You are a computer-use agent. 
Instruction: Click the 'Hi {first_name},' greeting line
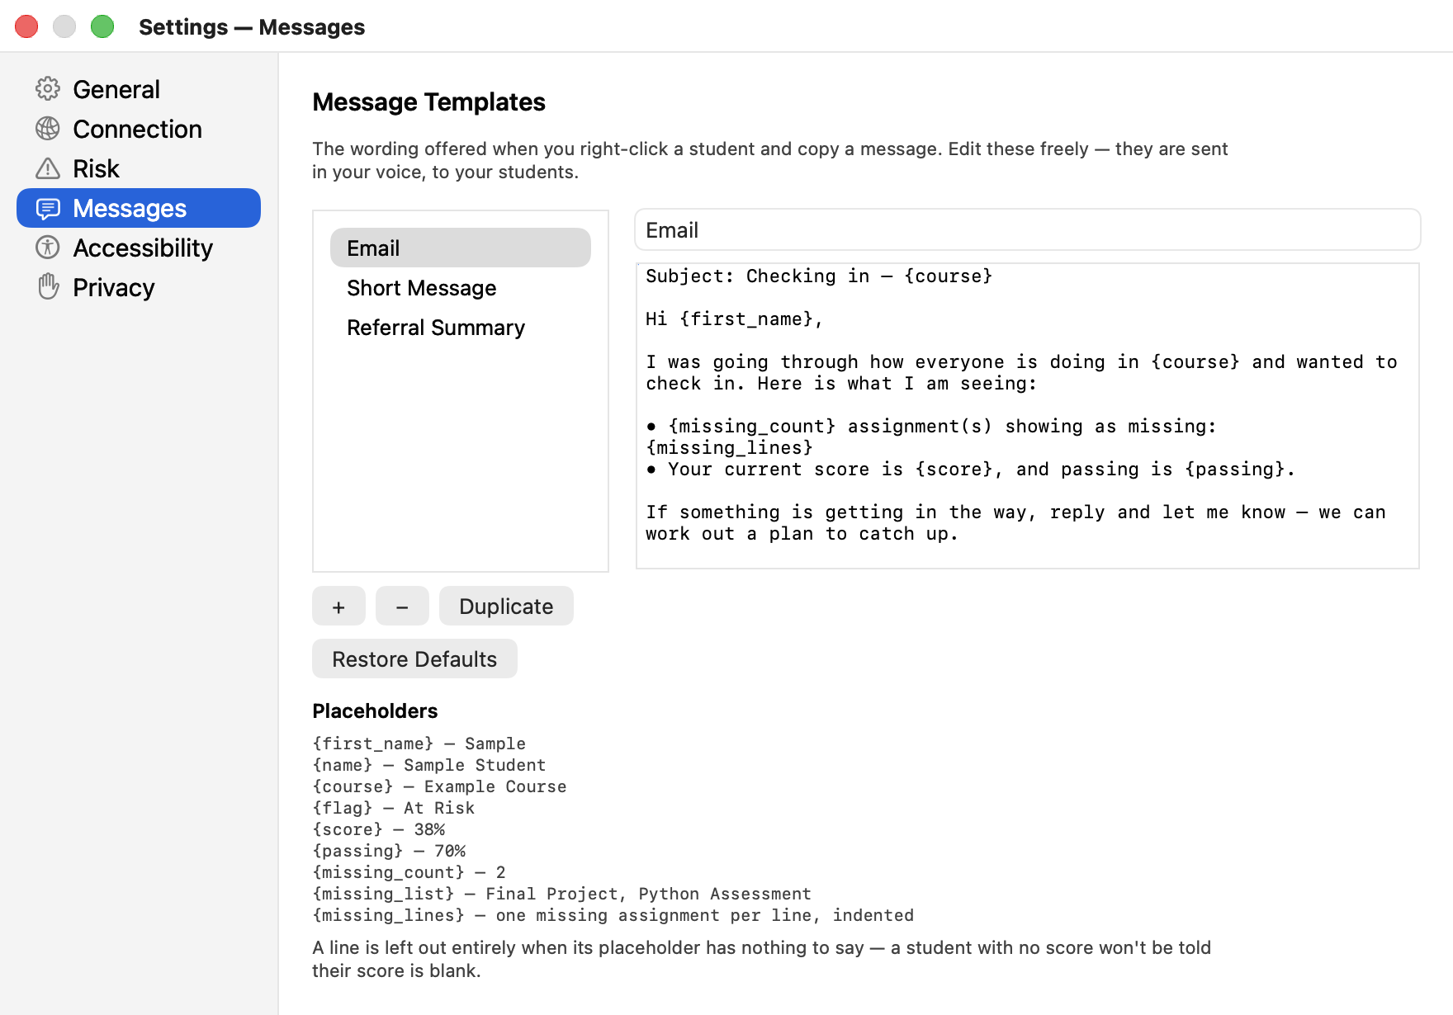pos(735,319)
